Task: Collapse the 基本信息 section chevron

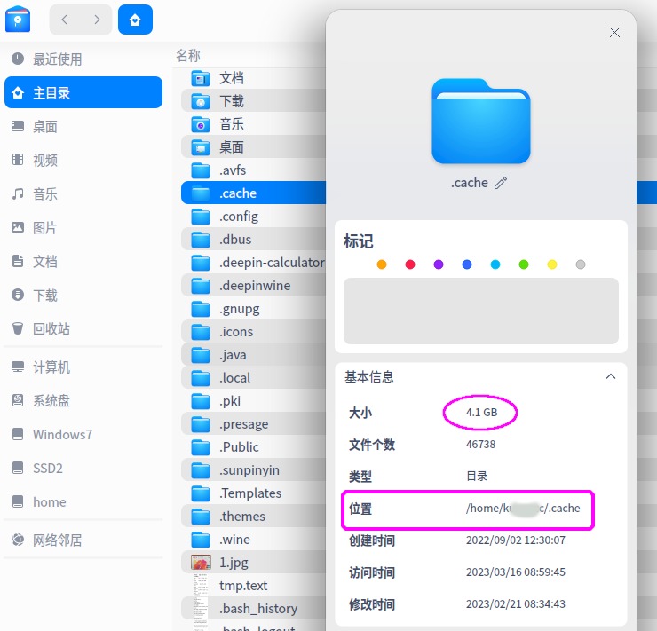Action: click(x=611, y=376)
